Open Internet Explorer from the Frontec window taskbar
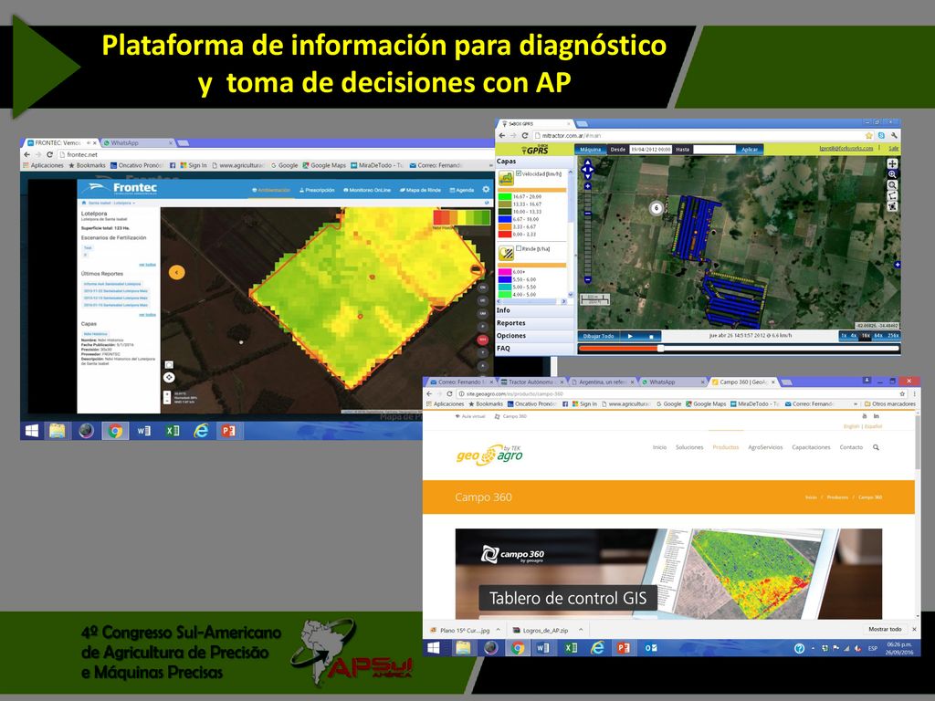The image size is (935, 701). [x=201, y=431]
